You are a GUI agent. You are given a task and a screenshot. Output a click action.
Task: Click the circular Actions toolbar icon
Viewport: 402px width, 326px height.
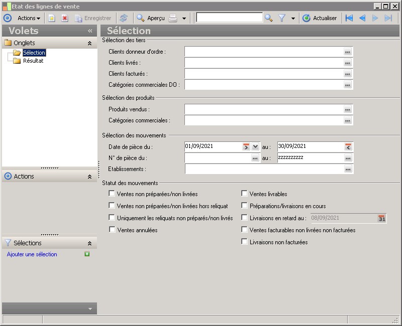coord(8,18)
